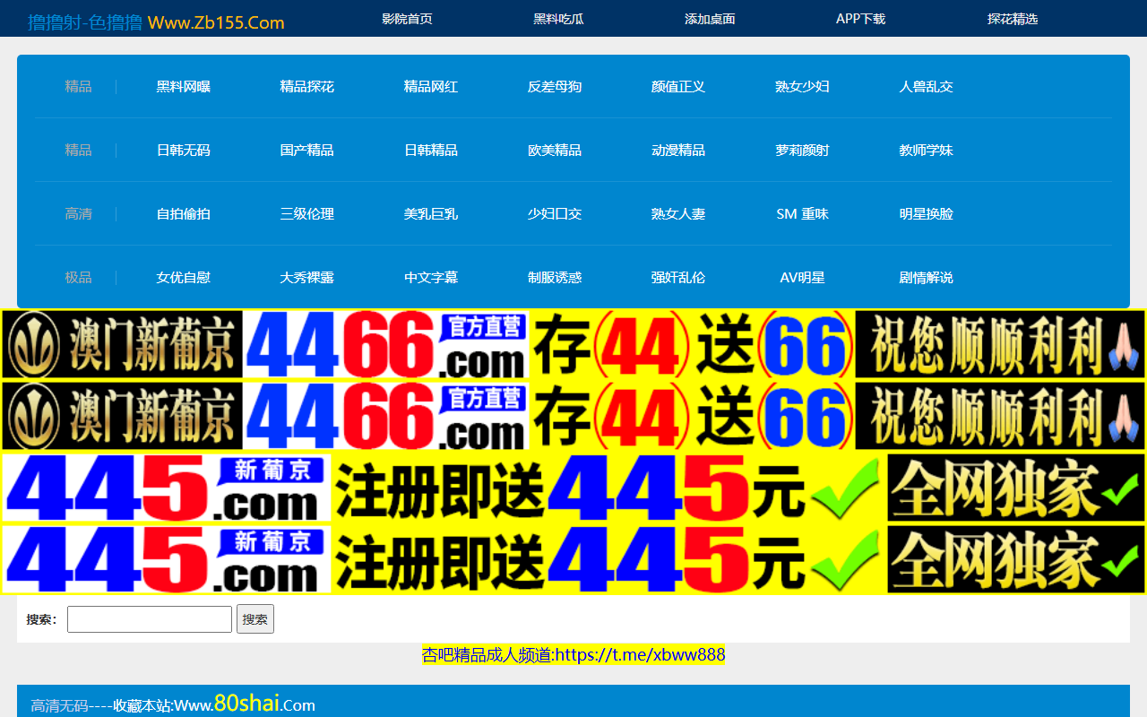
Task: Click the upper 445.com banner ad
Action: click(573, 488)
